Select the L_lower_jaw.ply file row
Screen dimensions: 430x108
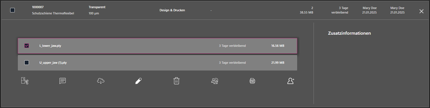click(x=157, y=46)
